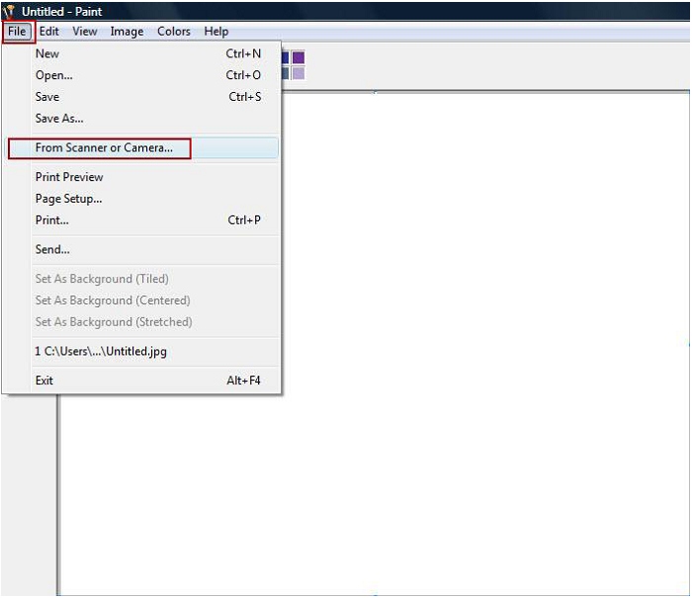Open the Colors menu
Viewport: 692px width, 598px height.
click(x=174, y=32)
